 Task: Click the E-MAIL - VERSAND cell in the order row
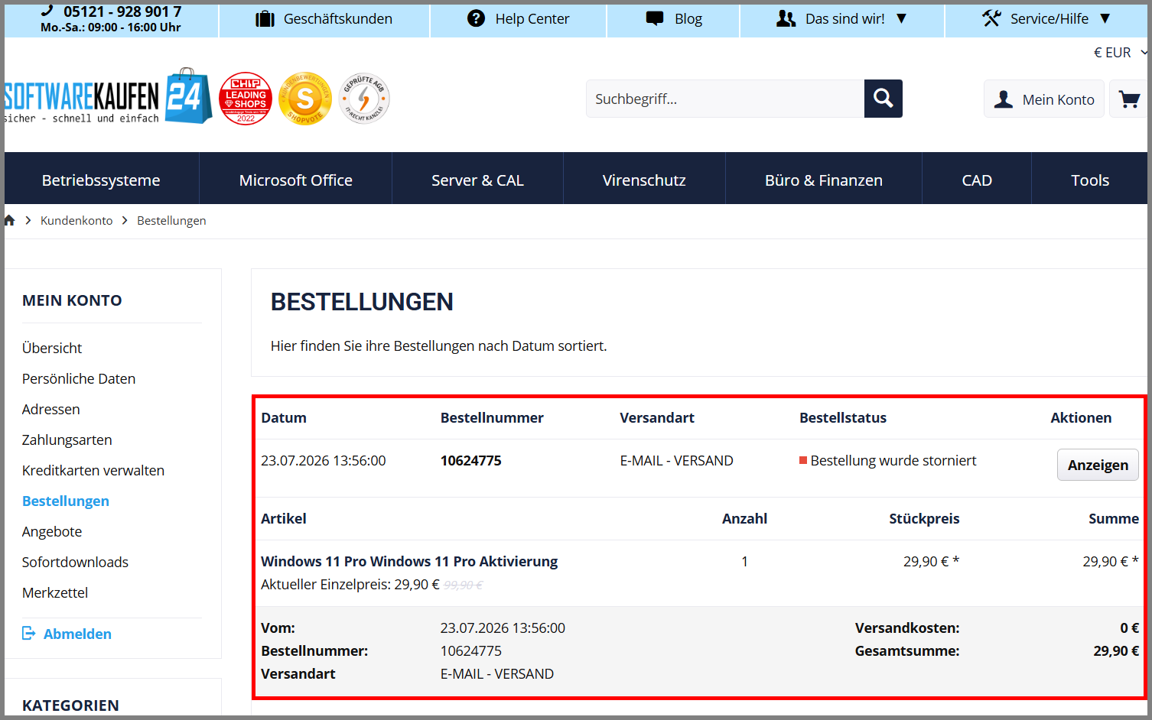[x=676, y=460]
